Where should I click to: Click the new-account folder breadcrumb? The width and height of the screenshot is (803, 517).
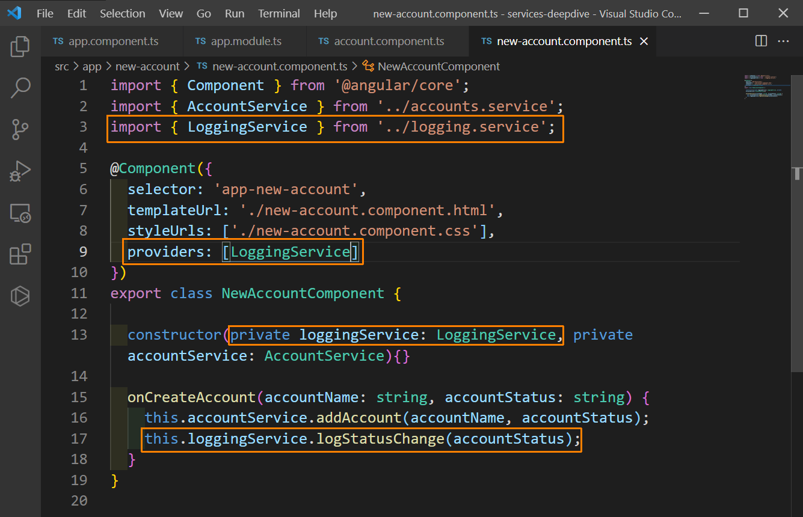[x=147, y=66]
